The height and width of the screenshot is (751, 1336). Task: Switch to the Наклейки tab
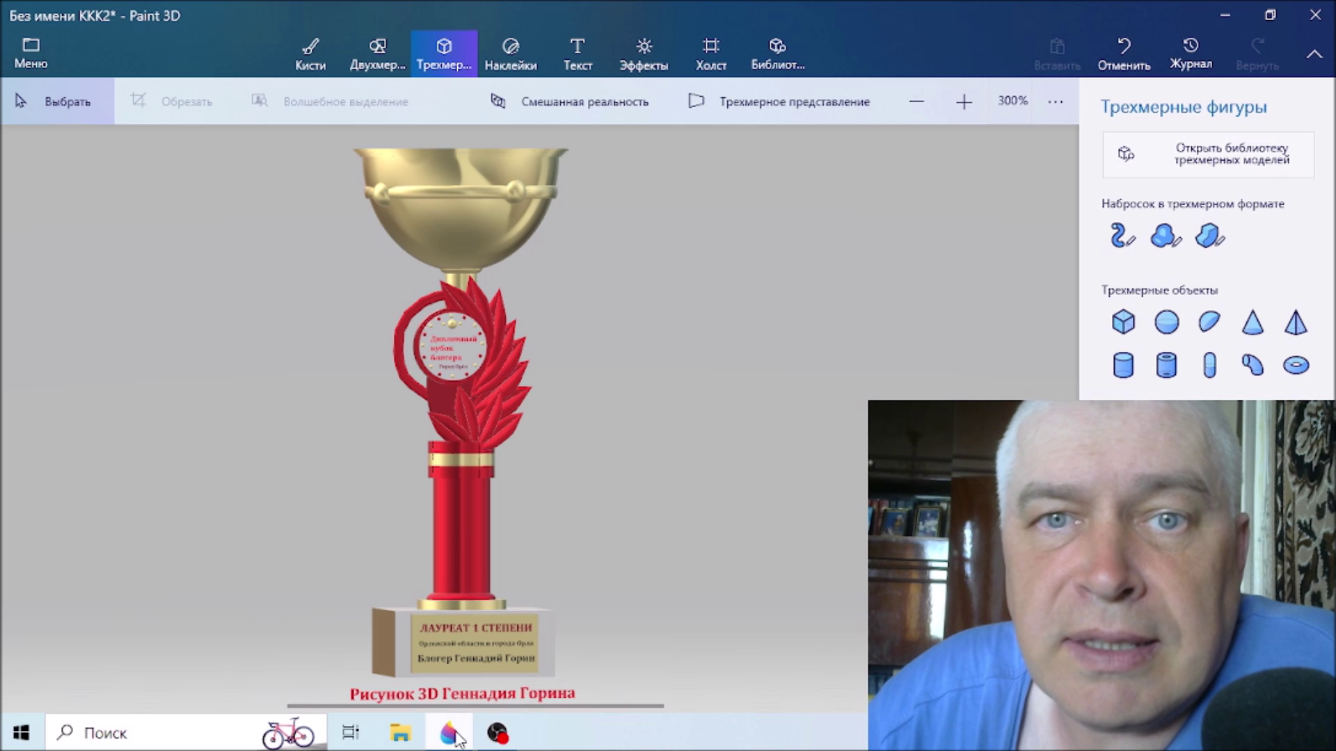510,54
